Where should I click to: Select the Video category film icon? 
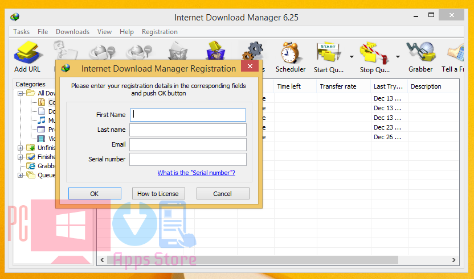click(41, 139)
